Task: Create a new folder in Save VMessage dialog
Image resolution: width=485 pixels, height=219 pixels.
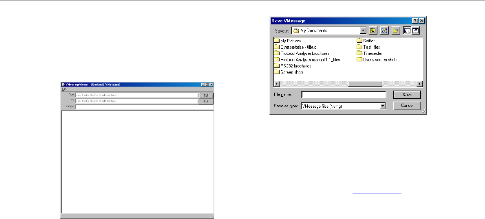Action: (396, 30)
